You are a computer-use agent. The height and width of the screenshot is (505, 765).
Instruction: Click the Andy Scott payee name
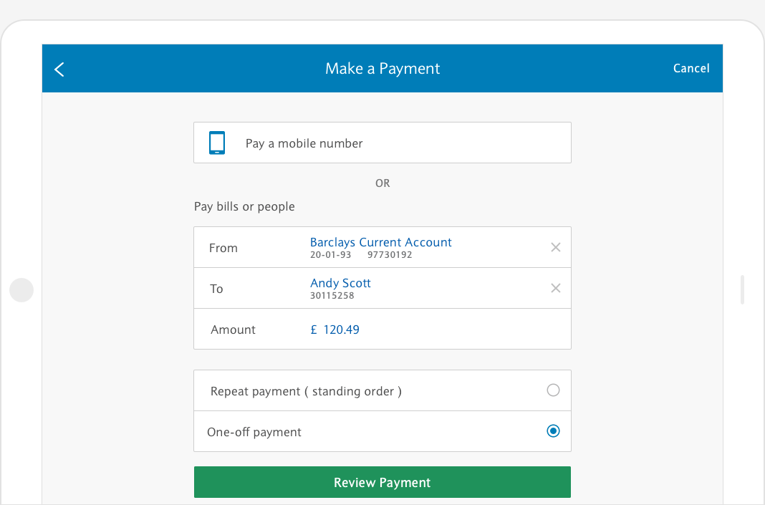point(340,283)
